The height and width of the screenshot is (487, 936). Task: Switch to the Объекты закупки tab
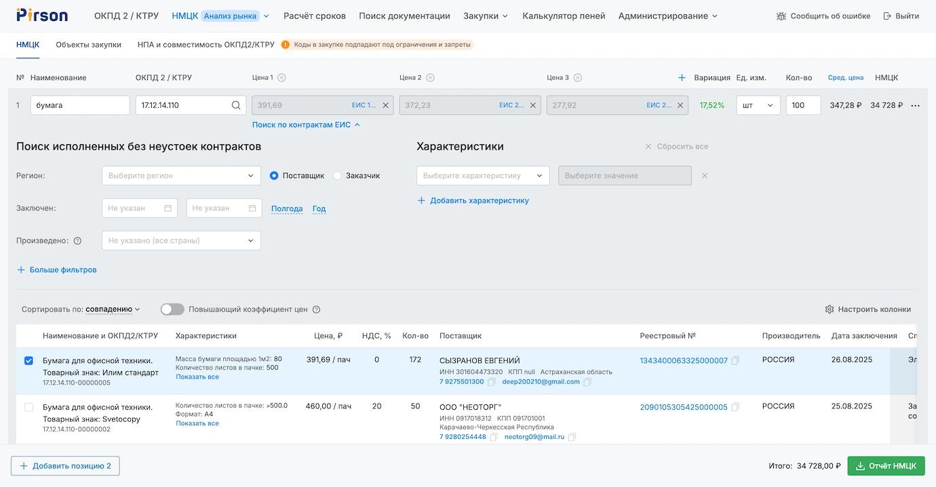[88, 45]
